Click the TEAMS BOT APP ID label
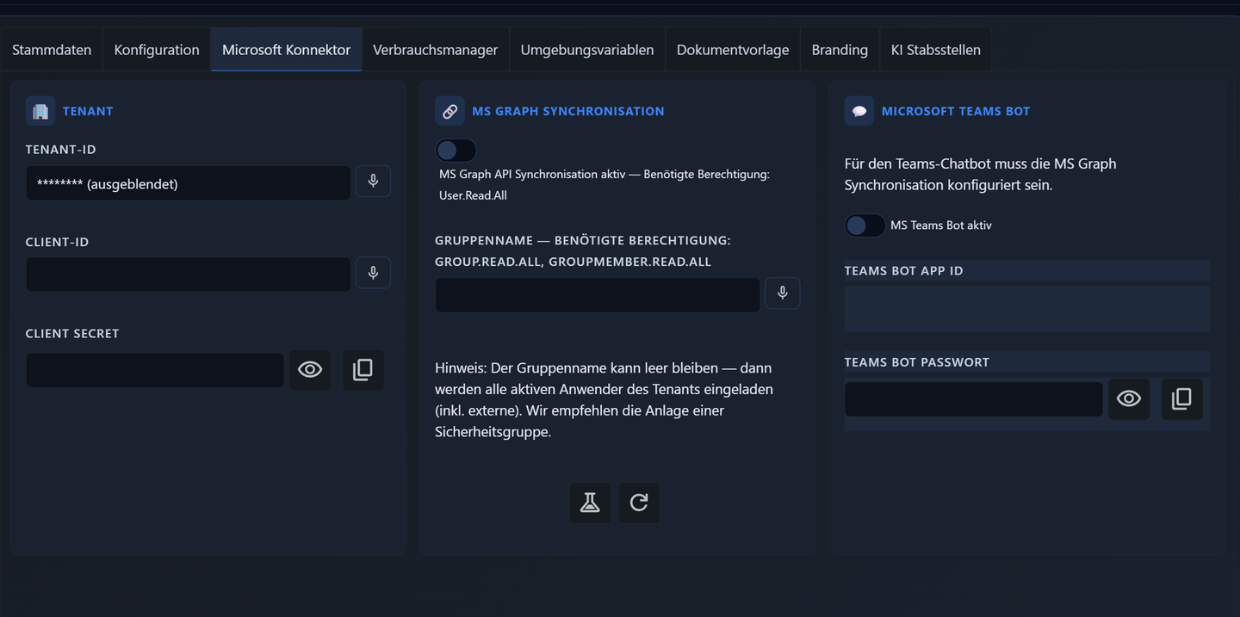 pyautogui.click(x=903, y=271)
